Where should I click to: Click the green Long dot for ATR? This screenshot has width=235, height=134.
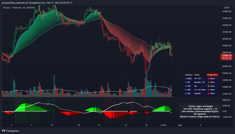[x=209, y=86]
